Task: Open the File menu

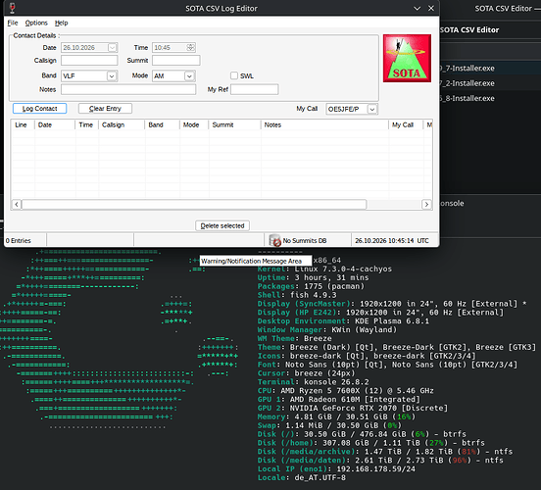Action: [x=13, y=23]
